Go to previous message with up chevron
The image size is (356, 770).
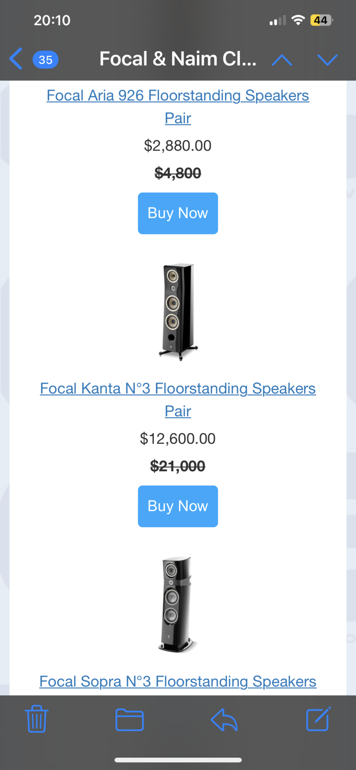282,60
